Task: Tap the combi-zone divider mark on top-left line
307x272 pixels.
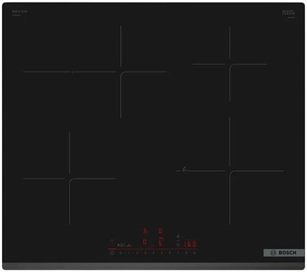Action: 73,72
